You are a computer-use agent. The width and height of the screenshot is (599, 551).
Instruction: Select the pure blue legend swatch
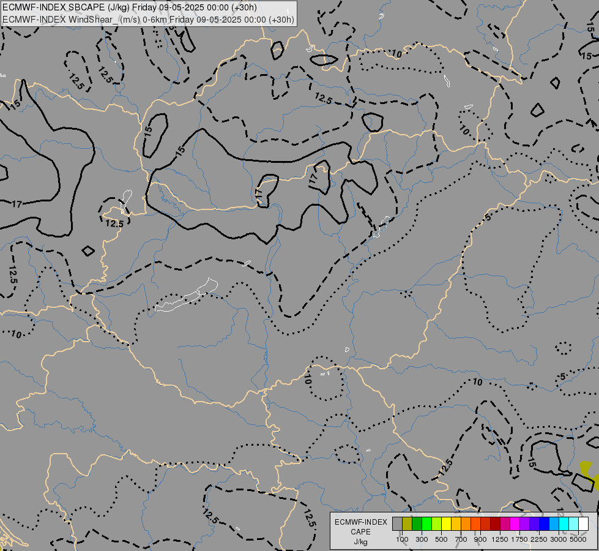545,523
